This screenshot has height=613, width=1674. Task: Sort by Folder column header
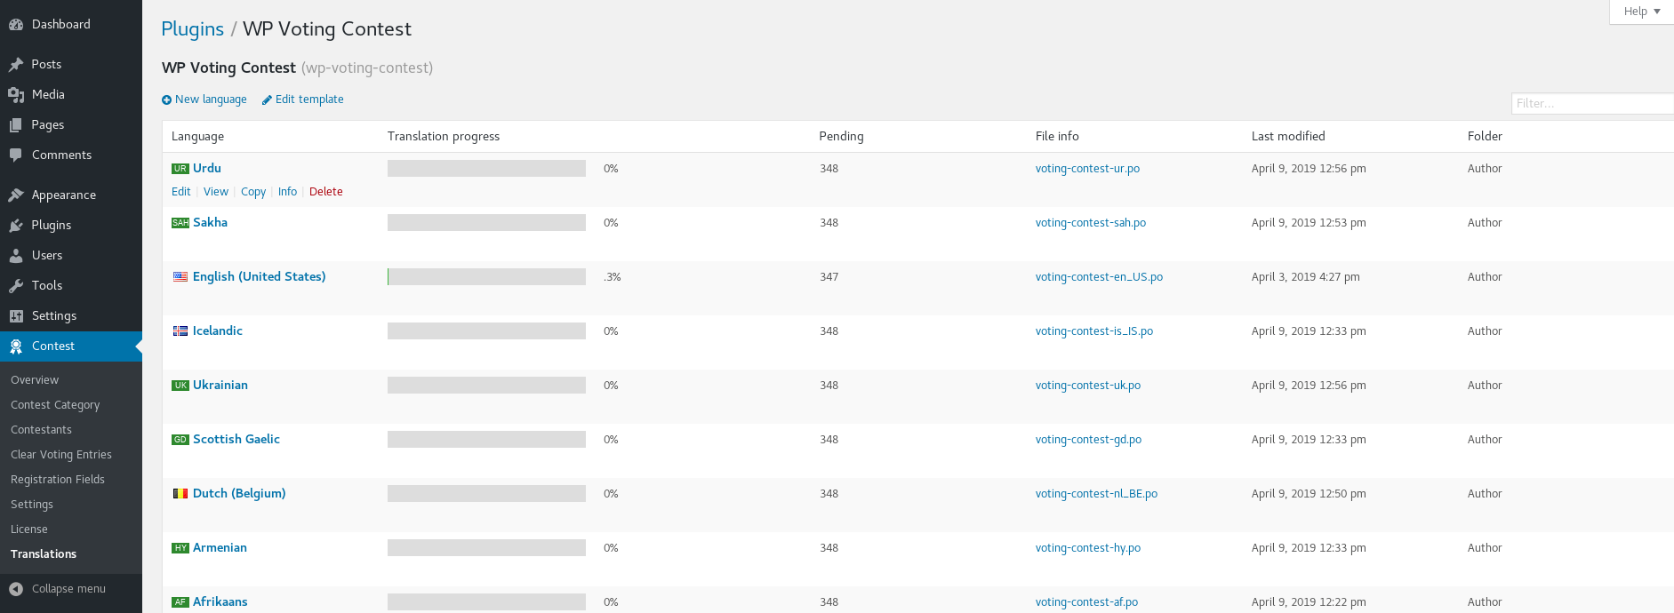[1485, 137]
